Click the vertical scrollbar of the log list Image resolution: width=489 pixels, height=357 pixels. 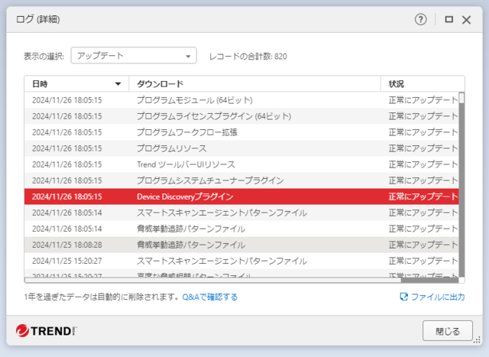[461, 184]
